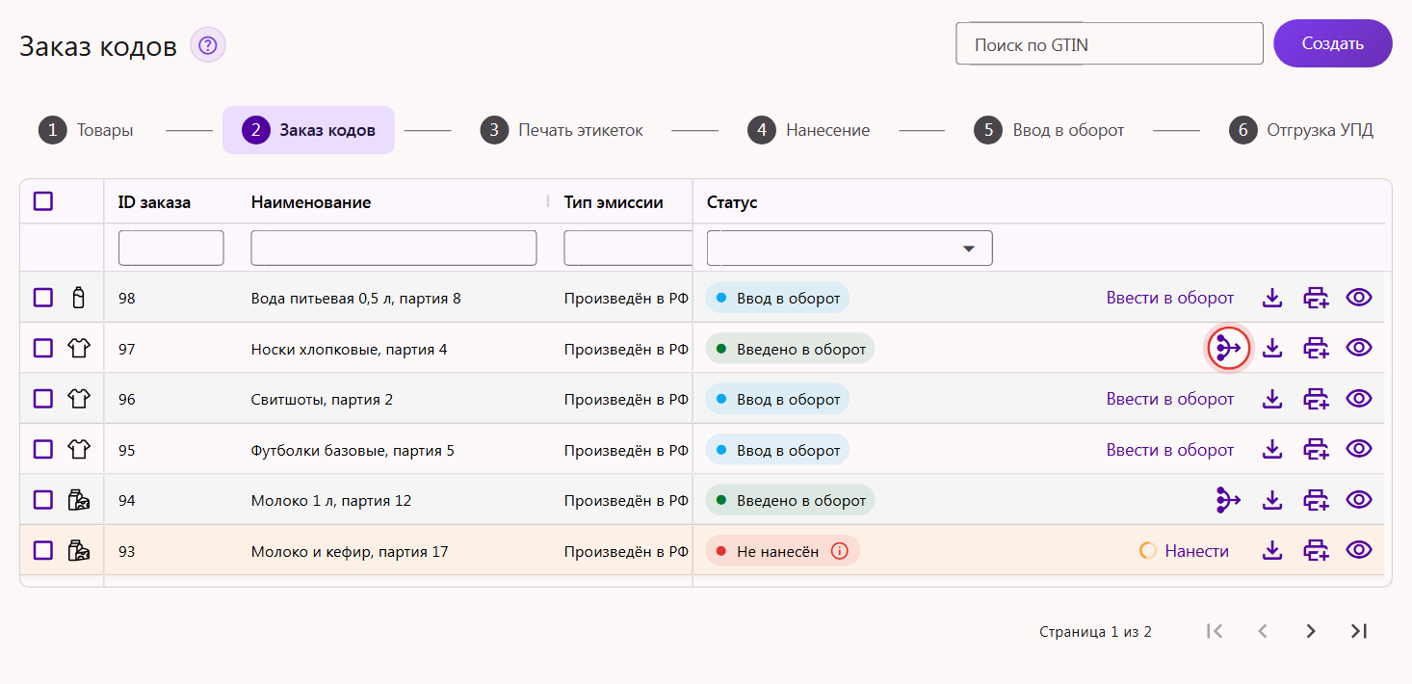Screen dimensions: 1412x684
Task: Tick the checkbox for order 96
Action: 43,399
